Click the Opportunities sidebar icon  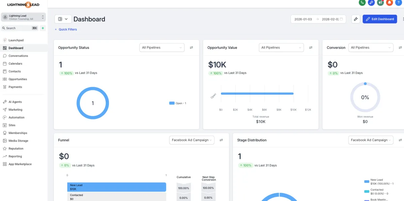5,79
